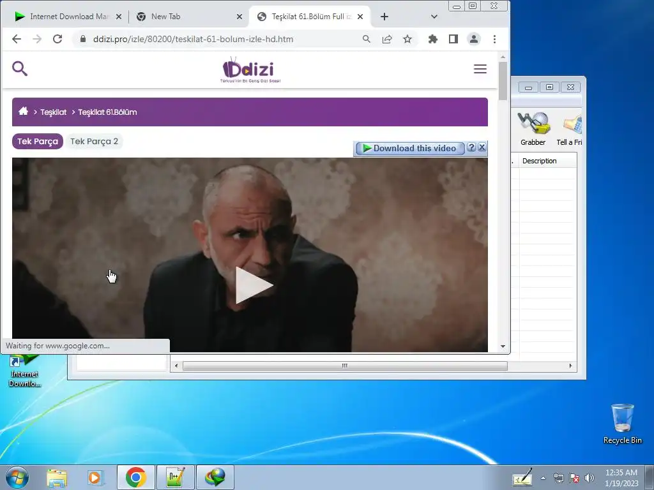Click Grabber icon in IDM window
This screenshot has height=490, width=654.
[x=533, y=129]
